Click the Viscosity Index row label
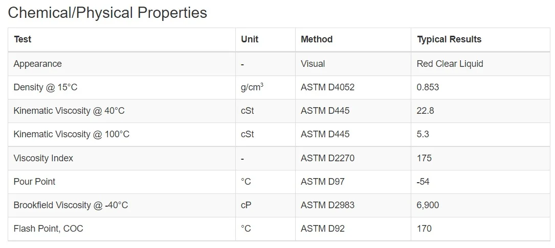This screenshot has width=555, height=248. [43, 158]
